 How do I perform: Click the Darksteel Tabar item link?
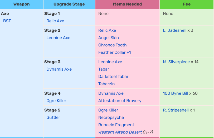click(x=113, y=77)
